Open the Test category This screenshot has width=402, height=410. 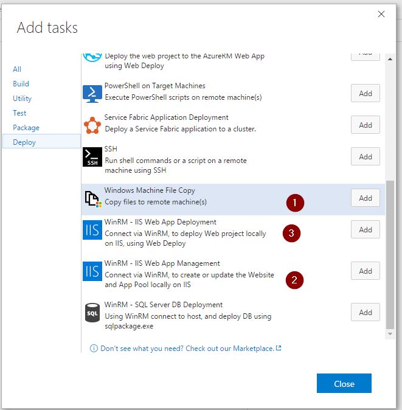[x=19, y=113]
